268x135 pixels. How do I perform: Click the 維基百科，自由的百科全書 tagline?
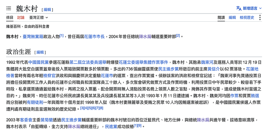[28, 26]
